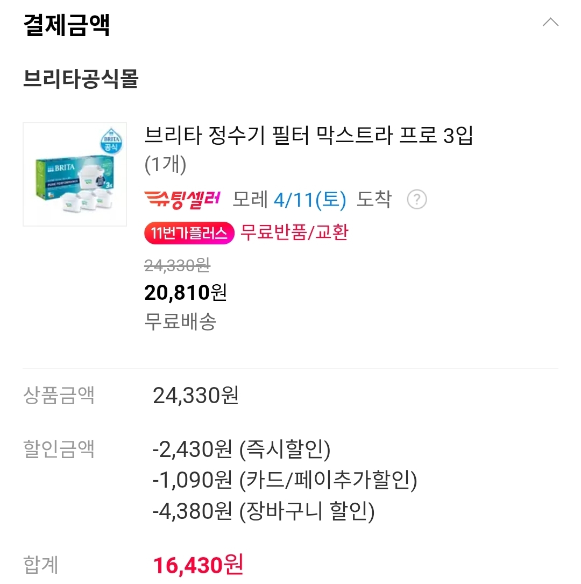Open product title 브리타 정수기 필터 막스트라 프로 3입
Image resolution: width=581 pixels, height=584 pixels.
click(x=309, y=135)
